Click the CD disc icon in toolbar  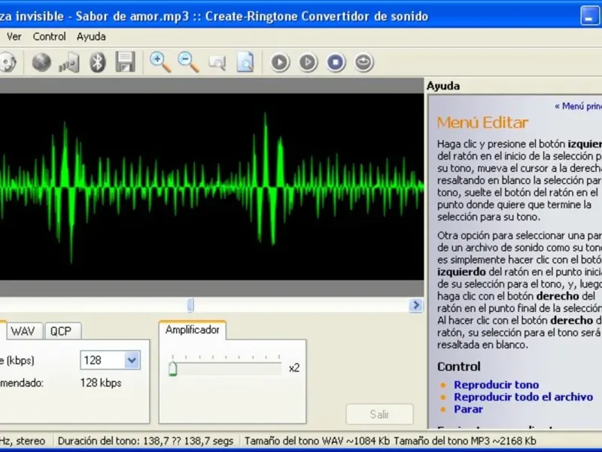coord(7,63)
